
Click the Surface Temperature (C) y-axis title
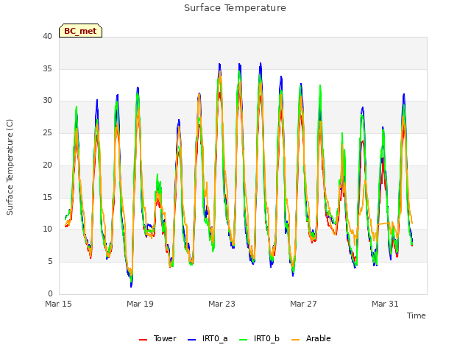point(10,167)
